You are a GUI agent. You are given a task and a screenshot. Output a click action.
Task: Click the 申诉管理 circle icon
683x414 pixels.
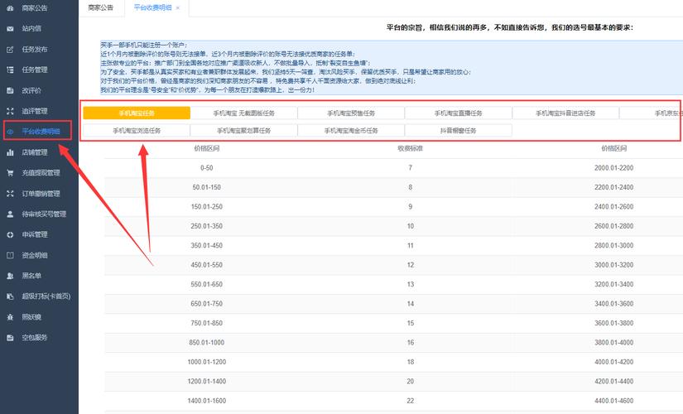(x=10, y=234)
